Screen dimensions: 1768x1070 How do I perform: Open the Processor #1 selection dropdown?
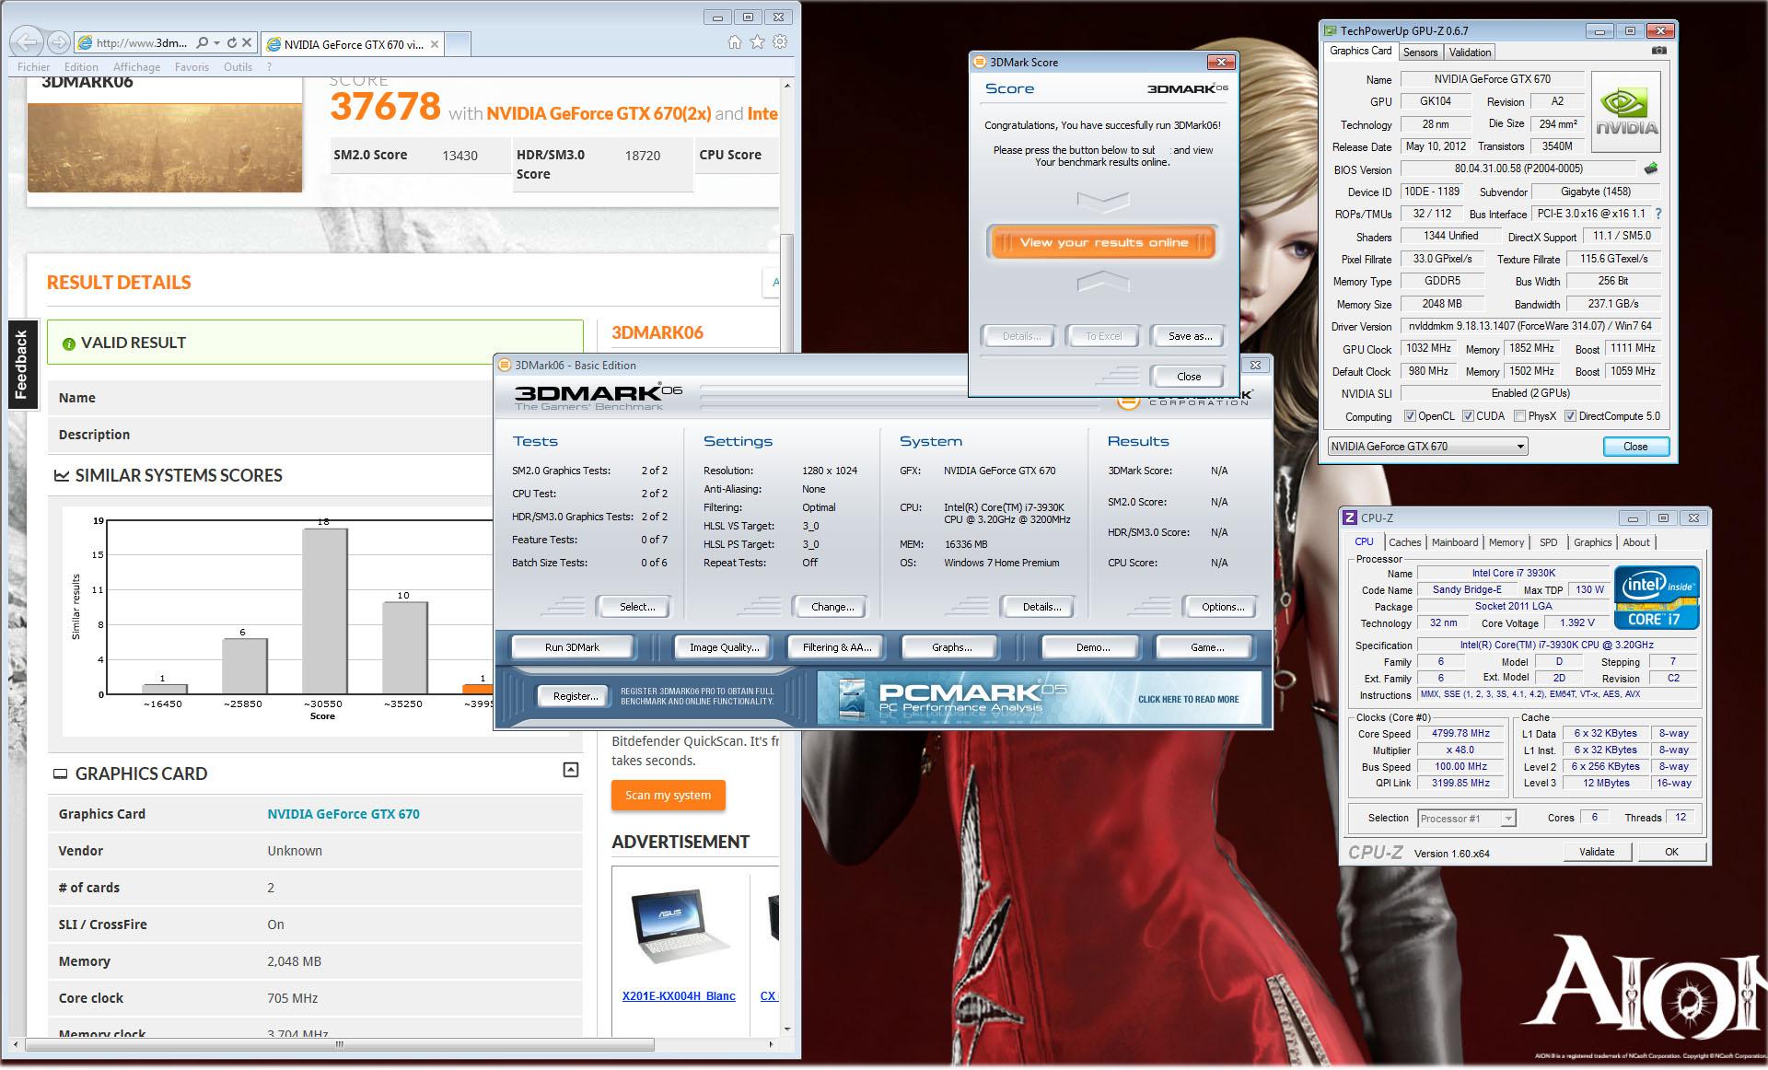[x=1467, y=818]
